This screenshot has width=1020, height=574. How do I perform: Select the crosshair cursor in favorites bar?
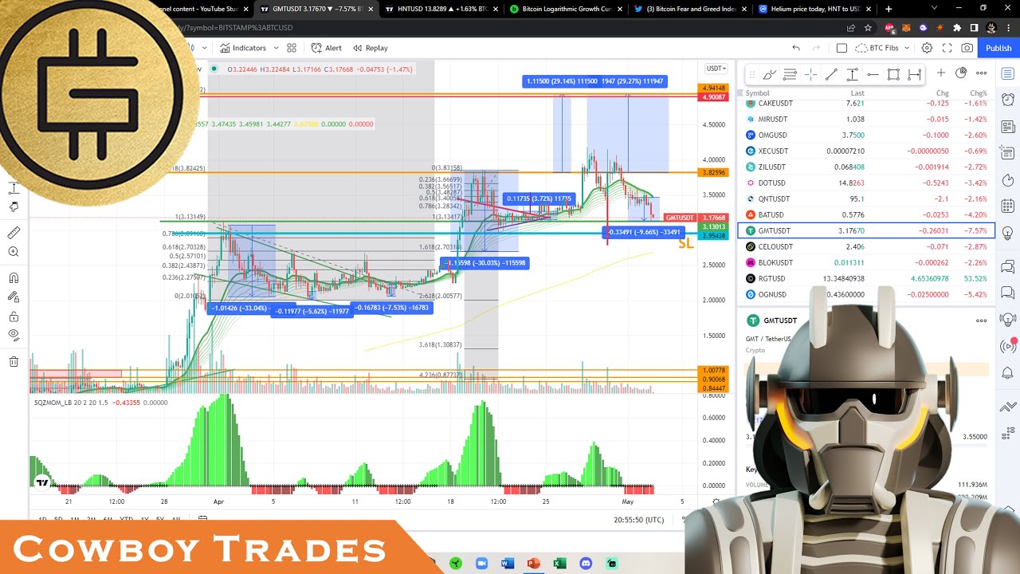[810, 74]
